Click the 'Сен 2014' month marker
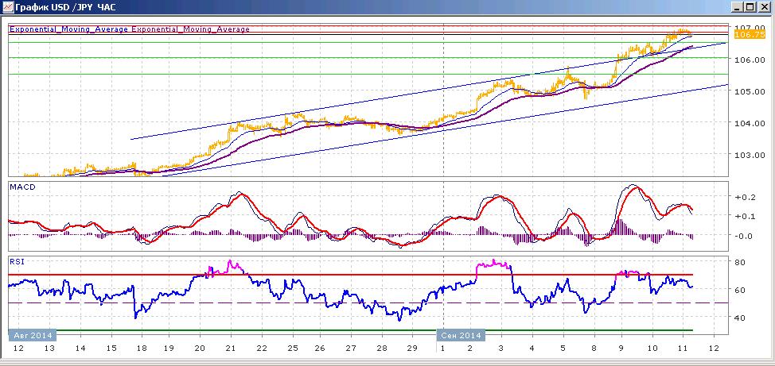Image resolution: width=775 pixels, height=366 pixels. click(461, 335)
